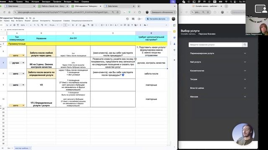Open horizontal align dropdown in toolbar
The image size is (268, 150).
coord(102,25)
